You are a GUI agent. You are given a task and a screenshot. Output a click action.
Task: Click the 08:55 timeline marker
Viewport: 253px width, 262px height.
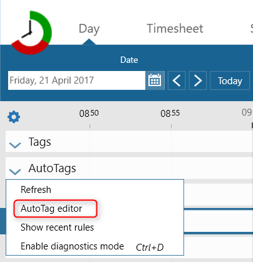170,113
